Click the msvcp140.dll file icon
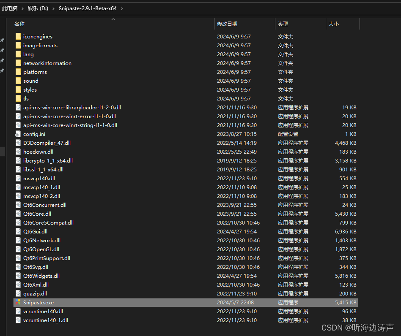This screenshot has width=401, height=336. tap(18, 178)
